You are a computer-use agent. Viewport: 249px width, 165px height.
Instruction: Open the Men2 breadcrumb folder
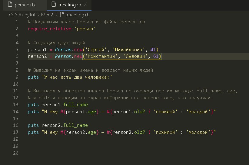tap(47, 15)
